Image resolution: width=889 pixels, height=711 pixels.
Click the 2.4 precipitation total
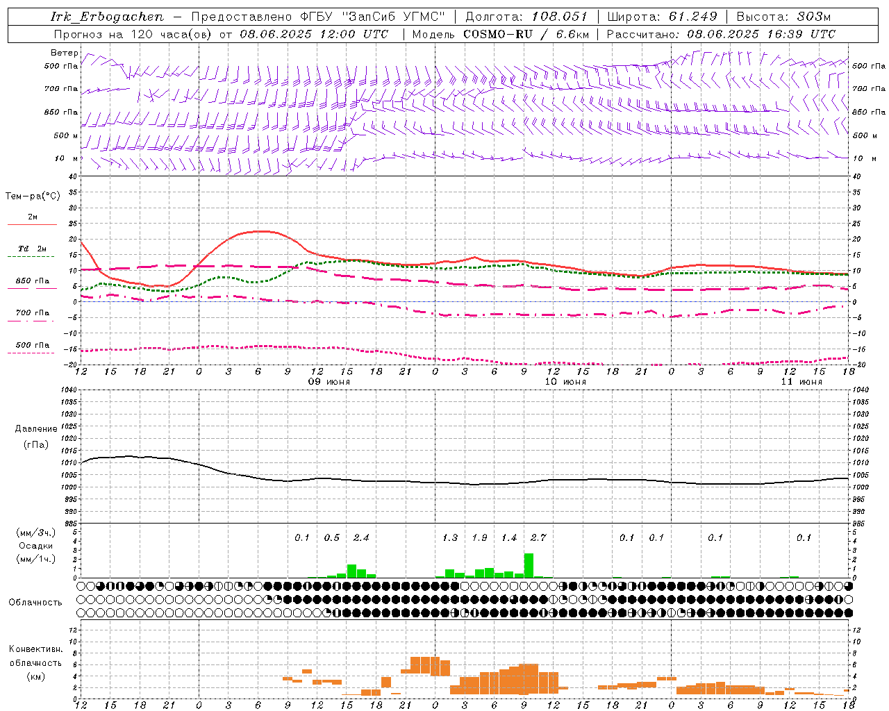click(361, 537)
